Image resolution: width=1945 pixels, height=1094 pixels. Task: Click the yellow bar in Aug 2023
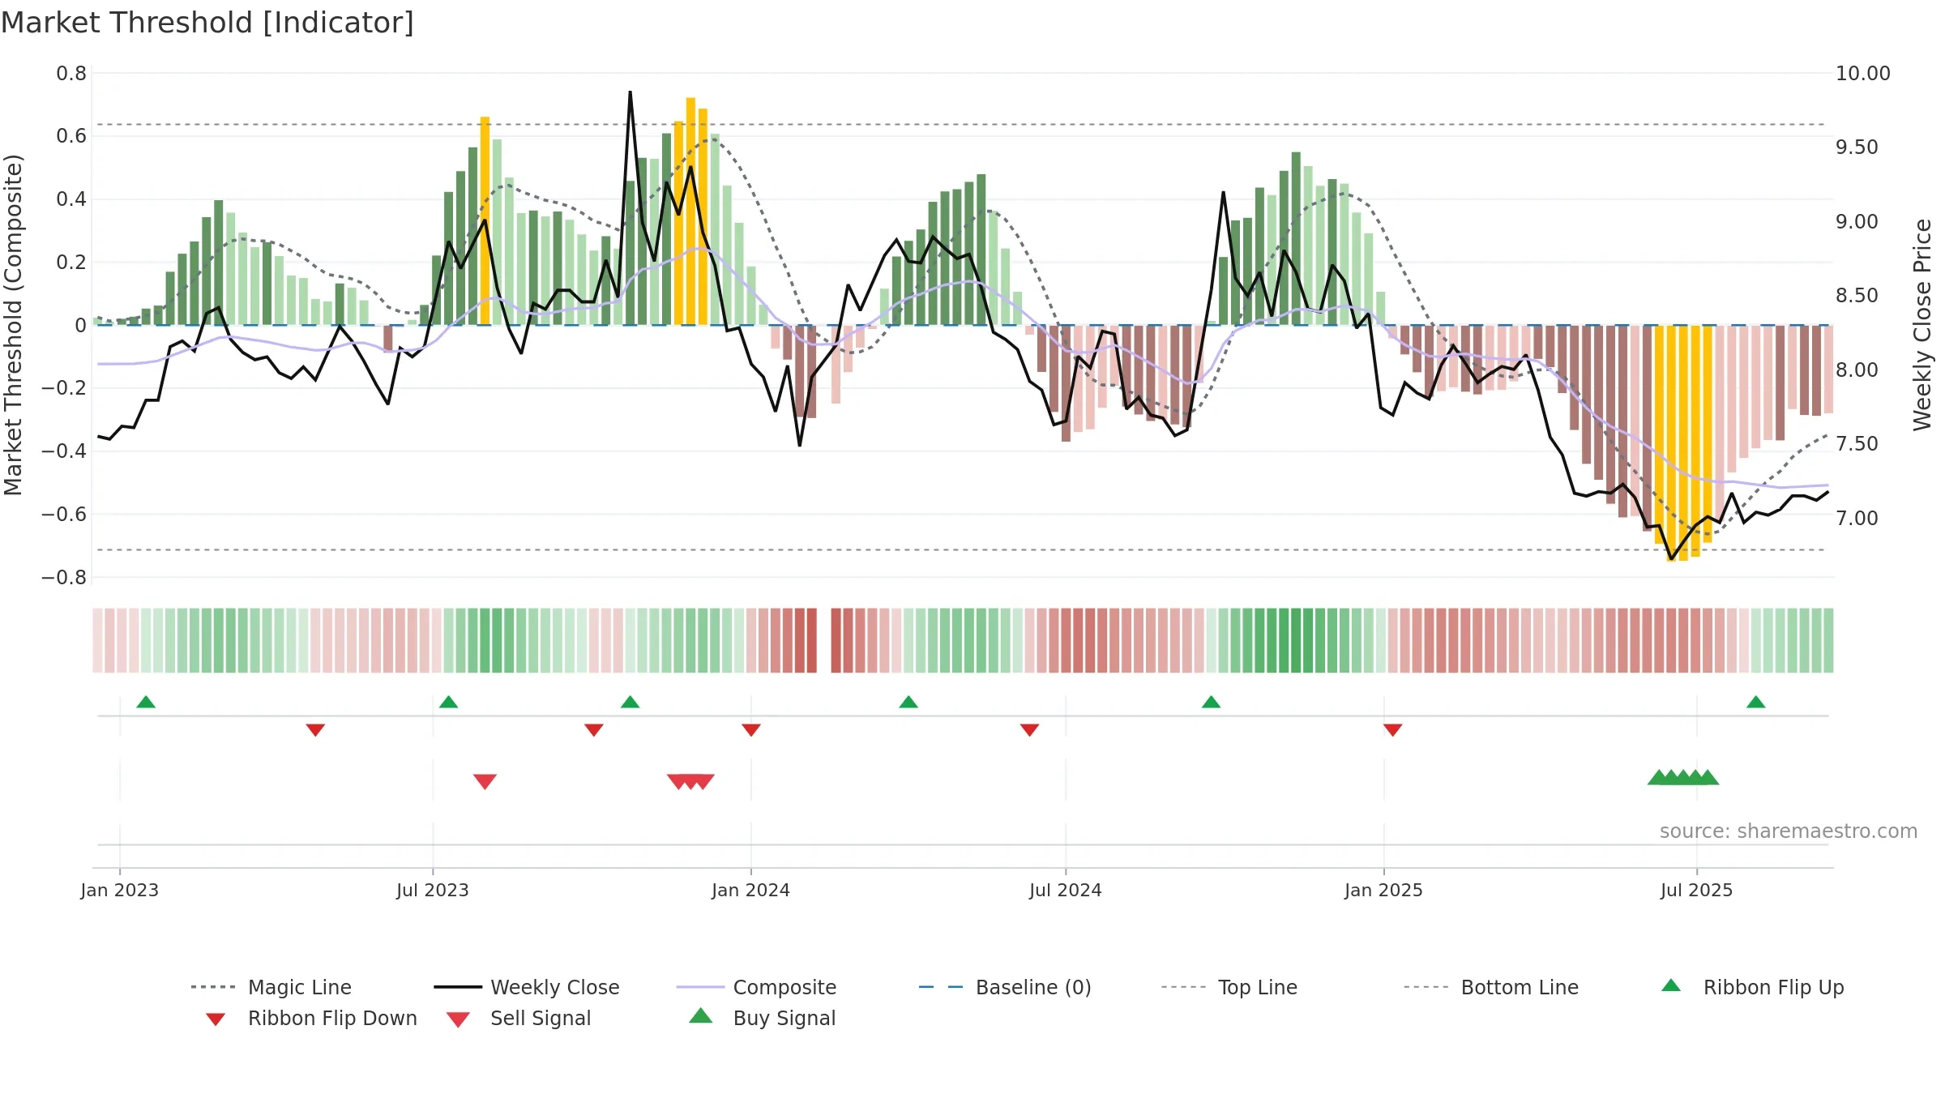tap(485, 220)
